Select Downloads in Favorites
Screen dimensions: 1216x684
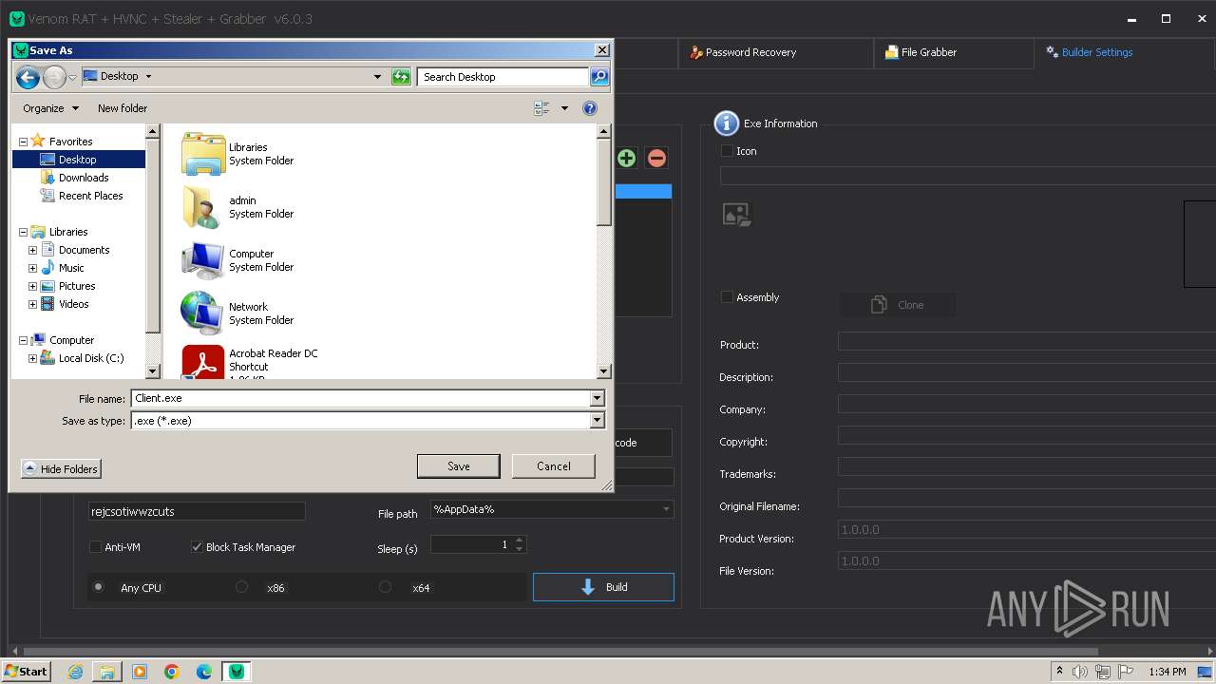click(84, 178)
